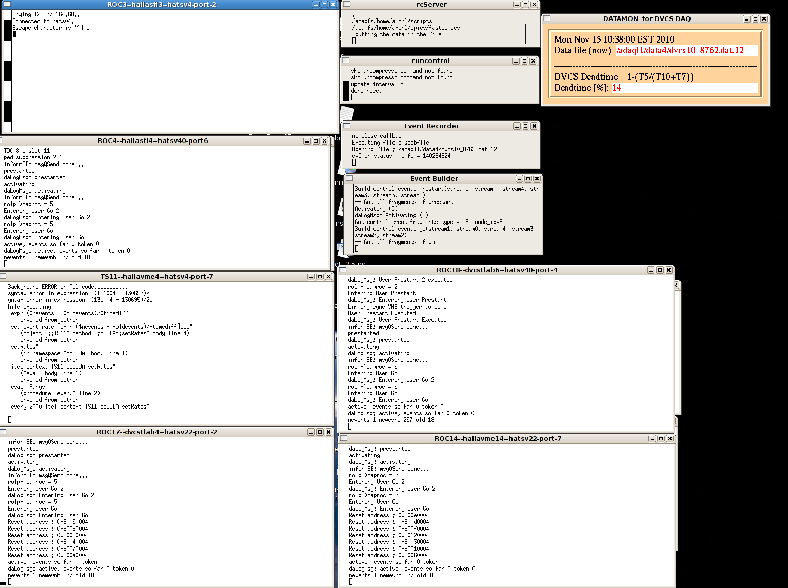Click '-- Got all fragments of go' line

[x=395, y=242]
